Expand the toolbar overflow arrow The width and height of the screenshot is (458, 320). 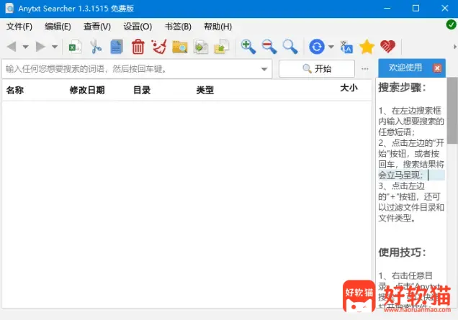point(455,47)
